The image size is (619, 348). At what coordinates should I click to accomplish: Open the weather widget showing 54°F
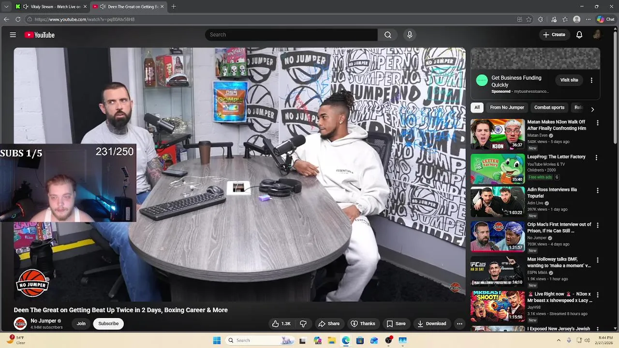click(15, 340)
